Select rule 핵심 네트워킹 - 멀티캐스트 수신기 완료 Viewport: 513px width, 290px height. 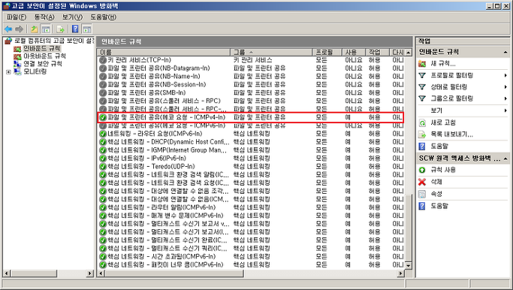coord(251,240)
